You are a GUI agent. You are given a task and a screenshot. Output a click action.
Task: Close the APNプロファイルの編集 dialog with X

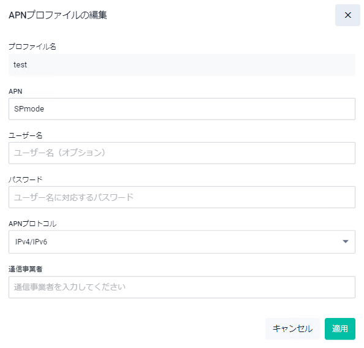point(347,15)
